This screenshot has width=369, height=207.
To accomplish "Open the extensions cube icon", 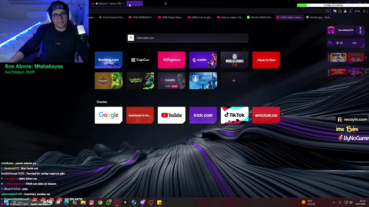I will [x=340, y=11].
